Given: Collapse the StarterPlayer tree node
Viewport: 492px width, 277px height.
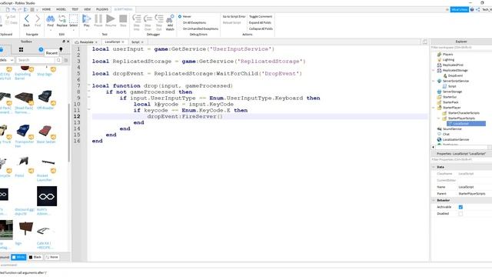Looking at the screenshot, I should pyautogui.click(x=434, y=108).
